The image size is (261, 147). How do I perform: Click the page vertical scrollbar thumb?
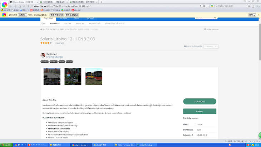(x=260, y=42)
